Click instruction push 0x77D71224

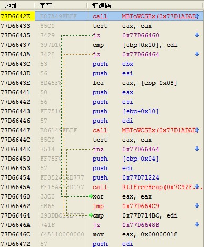(x=125, y=177)
